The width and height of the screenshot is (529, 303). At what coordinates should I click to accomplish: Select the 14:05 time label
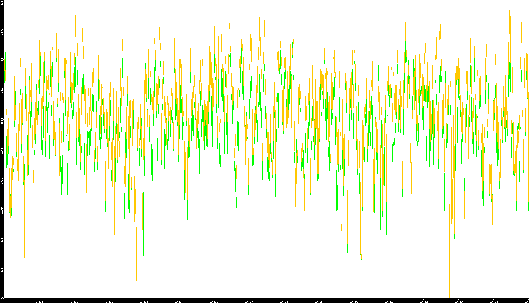pos(179,302)
